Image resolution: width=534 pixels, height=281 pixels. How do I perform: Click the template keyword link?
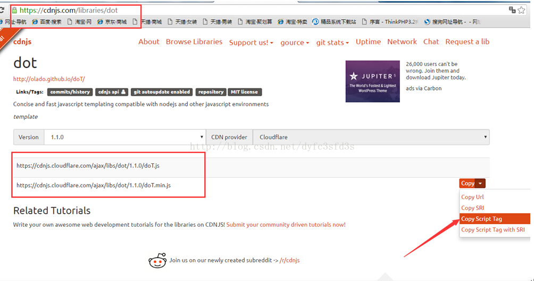26,117
